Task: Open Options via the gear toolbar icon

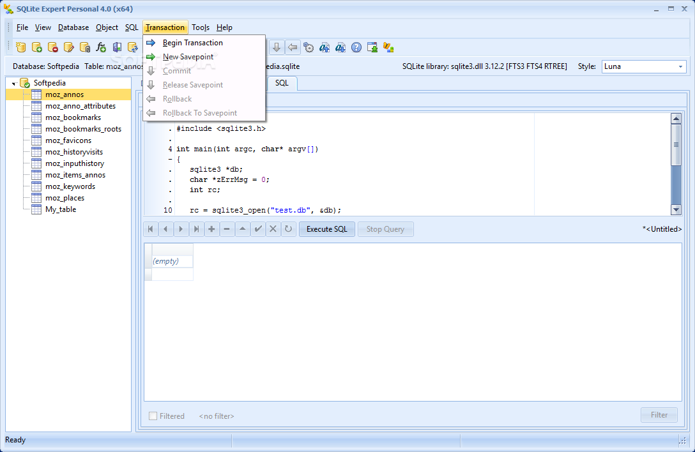Action: [x=309, y=47]
